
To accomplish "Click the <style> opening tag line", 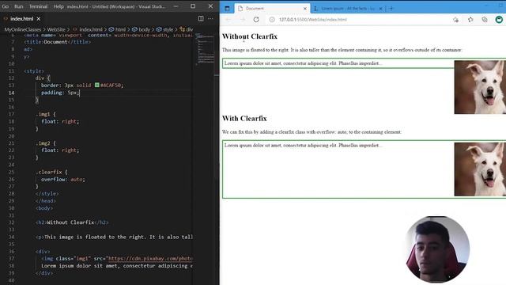I will point(34,71).
